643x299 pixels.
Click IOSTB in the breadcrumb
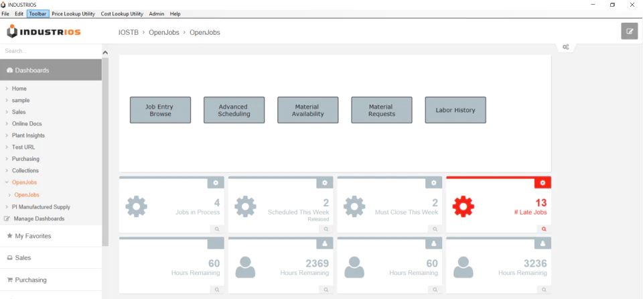[129, 32]
